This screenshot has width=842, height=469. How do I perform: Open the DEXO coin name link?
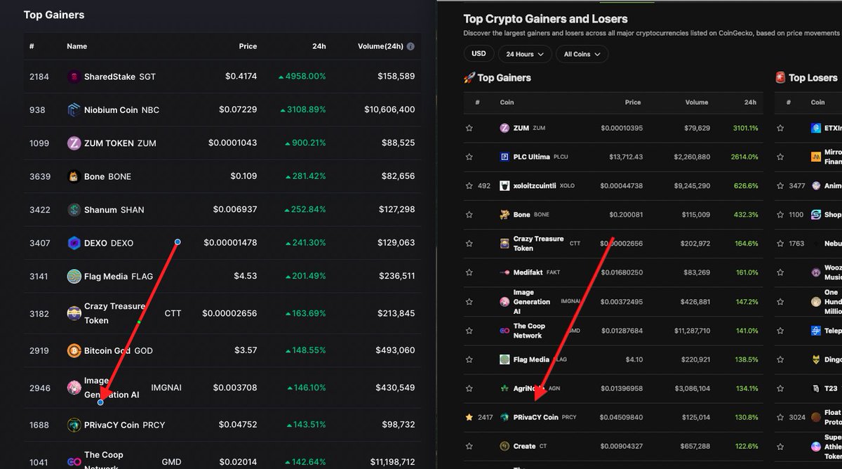click(95, 243)
